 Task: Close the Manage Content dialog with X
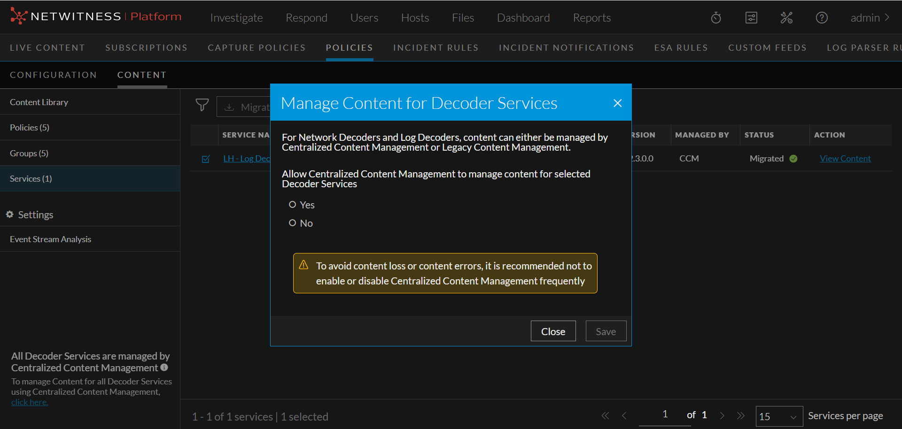coord(617,103)
